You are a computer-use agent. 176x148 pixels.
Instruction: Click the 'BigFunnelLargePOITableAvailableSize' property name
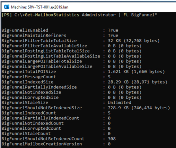(x=47, y=67)
